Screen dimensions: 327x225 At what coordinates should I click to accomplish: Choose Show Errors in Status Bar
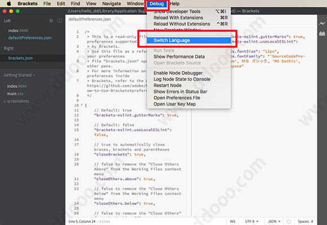click(x=189, y=91)
